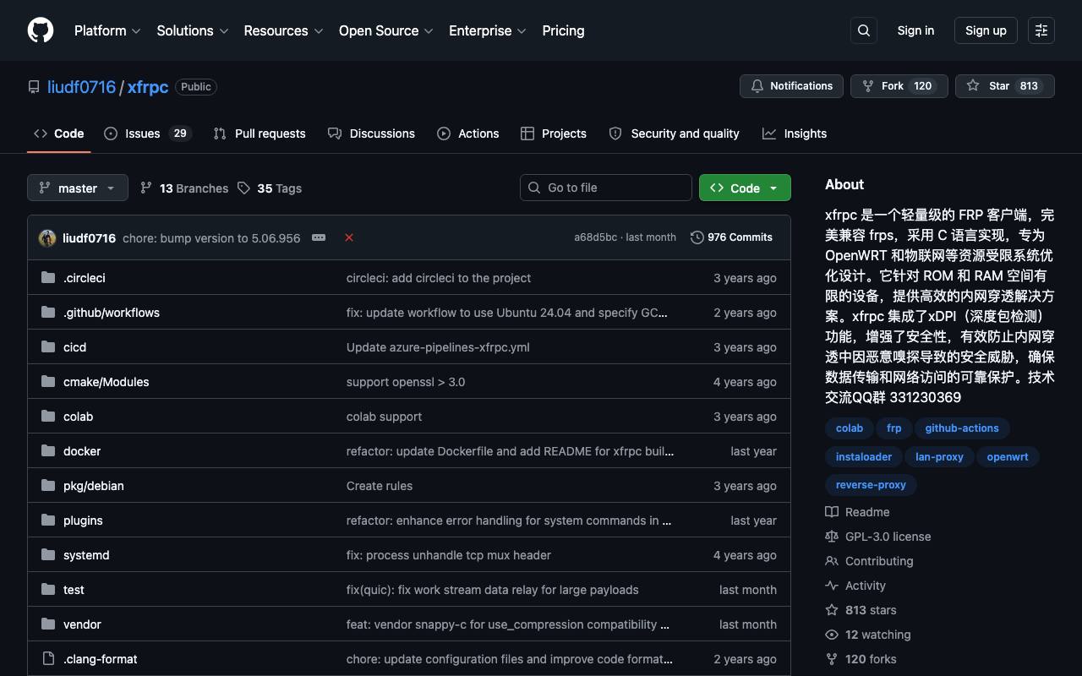Open the appearance settings icon in header

click(1041, 30)
